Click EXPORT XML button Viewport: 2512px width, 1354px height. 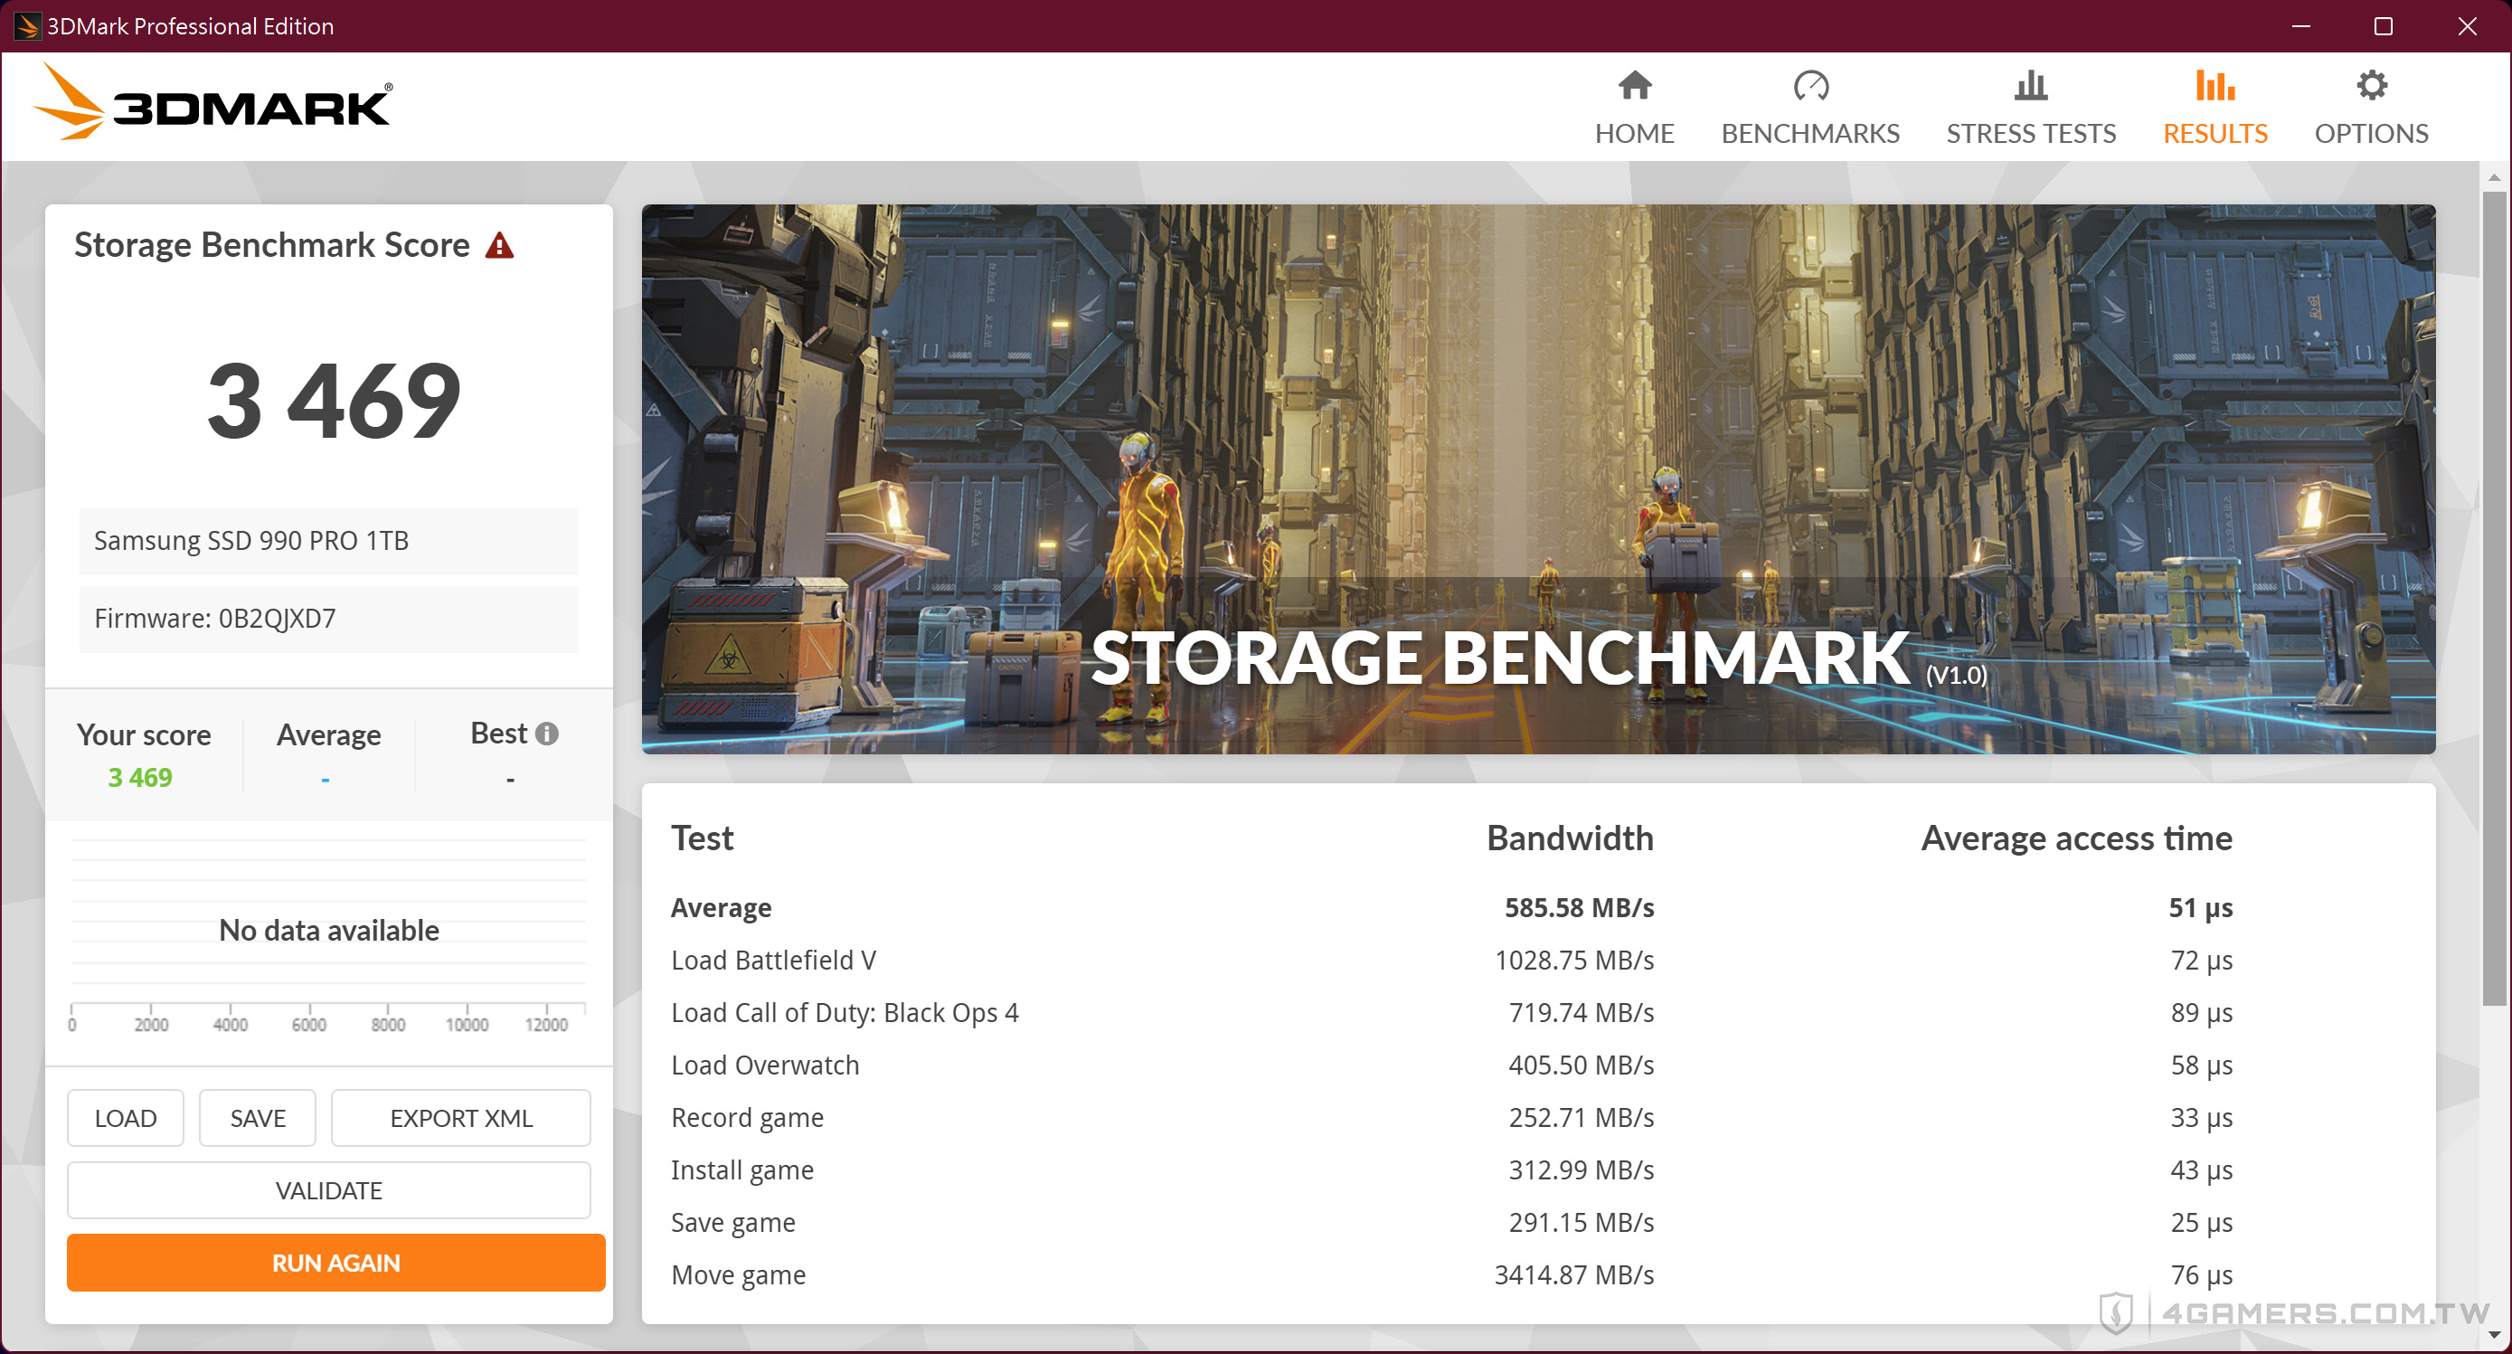point(460,1118)
